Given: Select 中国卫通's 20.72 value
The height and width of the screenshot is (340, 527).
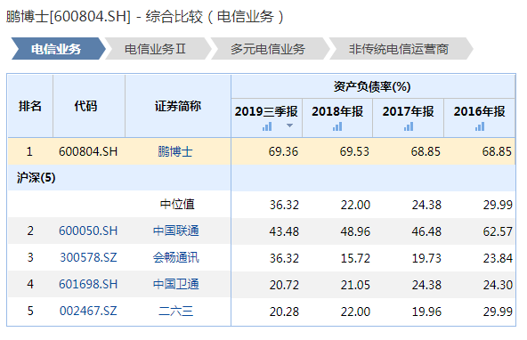Looking at the screenshot, I should (284, 285).
